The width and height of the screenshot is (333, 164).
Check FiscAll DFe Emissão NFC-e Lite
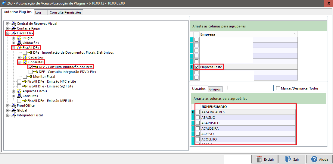tap(19, 81)
